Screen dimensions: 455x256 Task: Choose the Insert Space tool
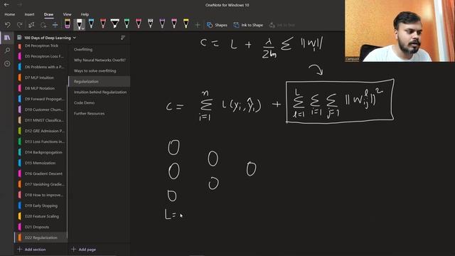tap(55, 25)
